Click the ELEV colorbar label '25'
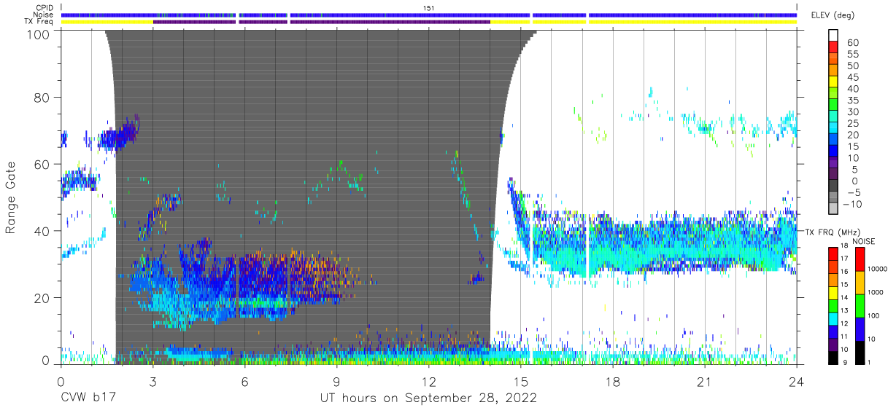896x413 pixels. 851,124
